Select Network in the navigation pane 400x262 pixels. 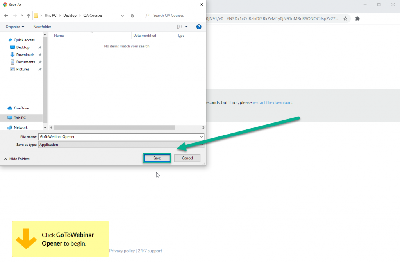point(21,127)
